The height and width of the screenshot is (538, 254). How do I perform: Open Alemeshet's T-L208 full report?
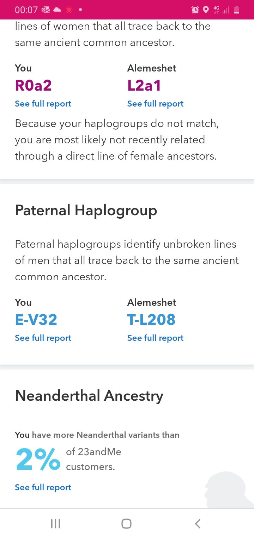pyautogui.click(x=155, y=338)
